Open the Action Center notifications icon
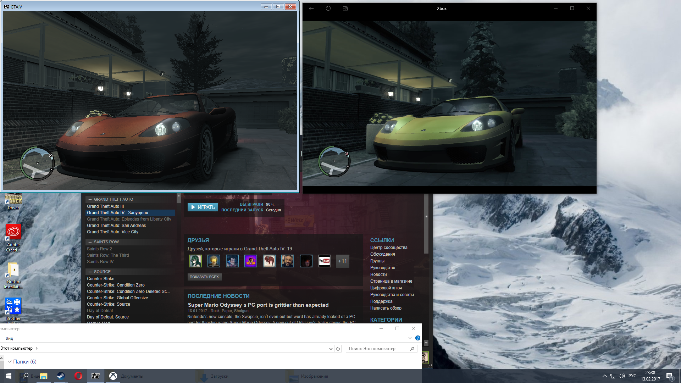The width and height of the screenshot is (681, 383). pyautogui.click(x=669, y=376)
